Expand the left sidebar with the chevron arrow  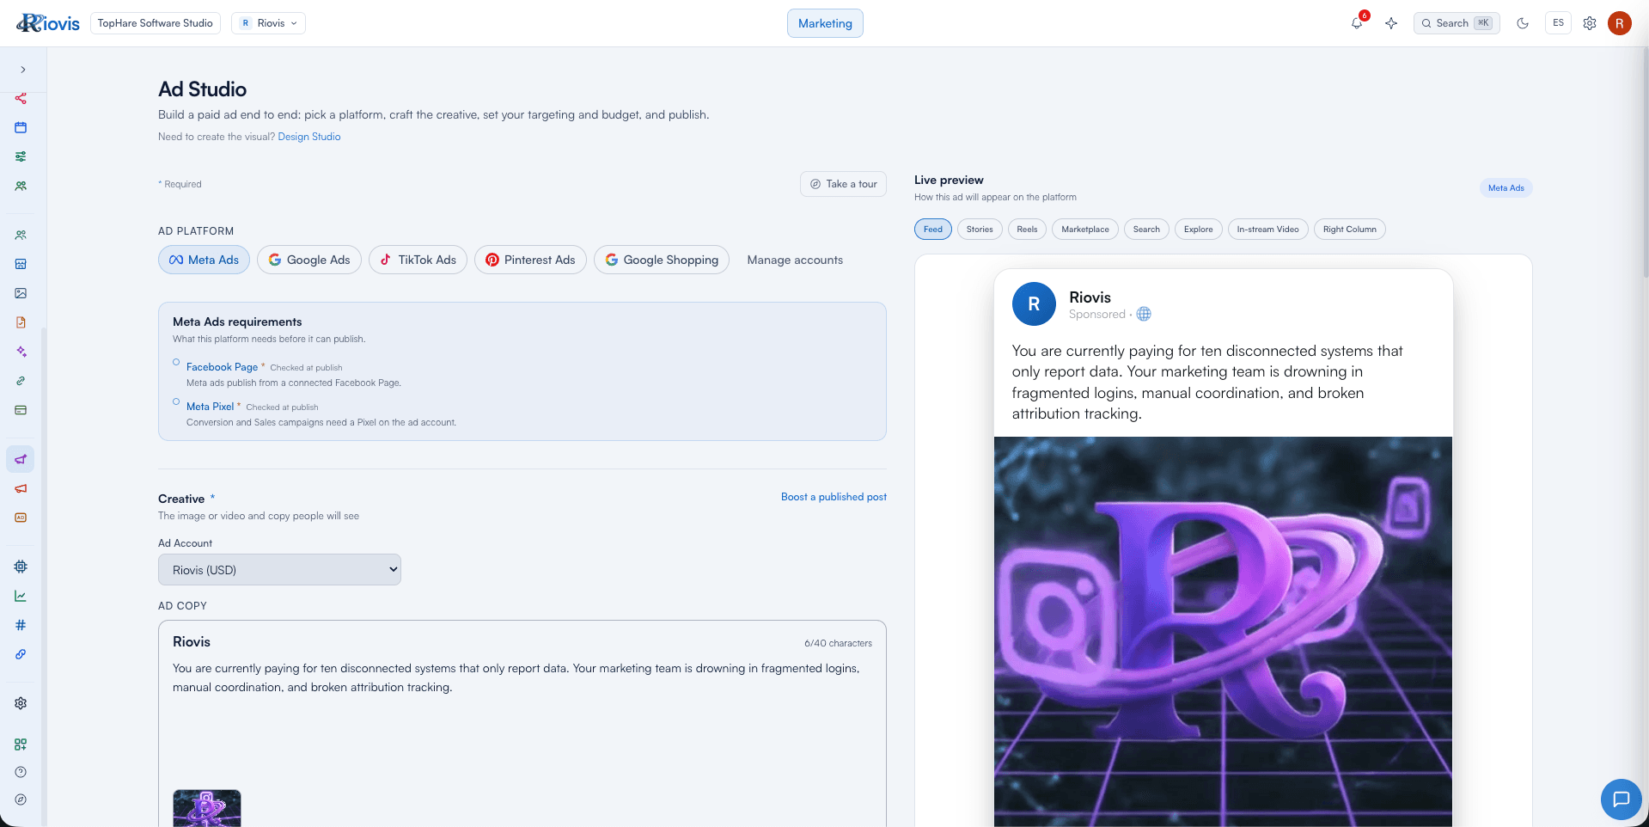pyautogui.click(x=23, y=70)
